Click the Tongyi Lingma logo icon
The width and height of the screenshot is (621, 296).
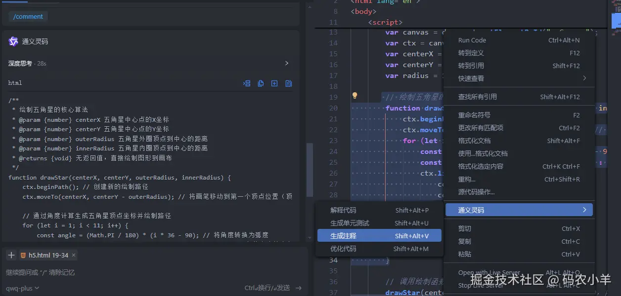13,41
